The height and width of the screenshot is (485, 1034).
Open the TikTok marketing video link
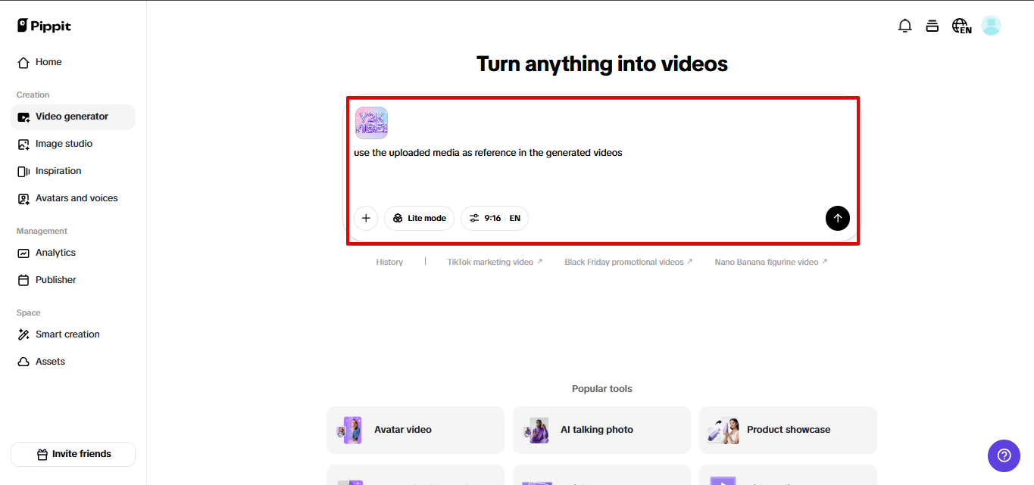[x=495, y=261]
